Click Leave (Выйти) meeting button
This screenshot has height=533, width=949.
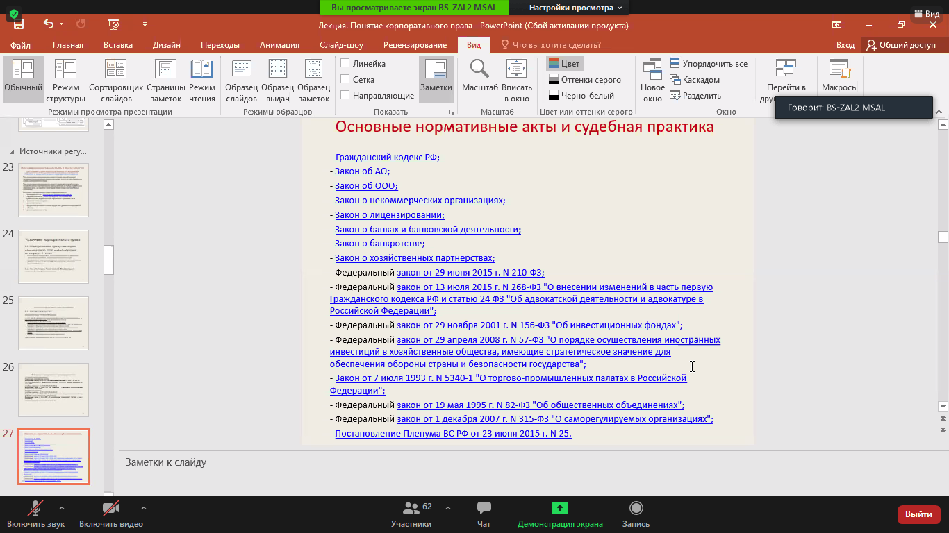[919, 514]
